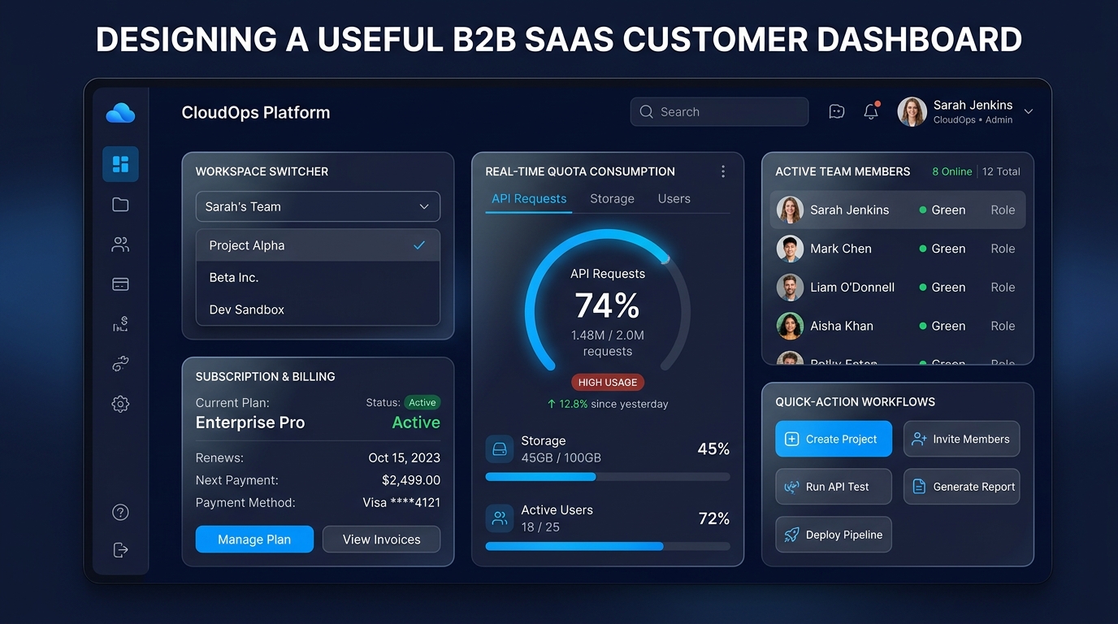Image resolution: width=1118 pixels, height=624 pixels.
Task: Click the 8 Online count
Action: click(x=952, y=171)
